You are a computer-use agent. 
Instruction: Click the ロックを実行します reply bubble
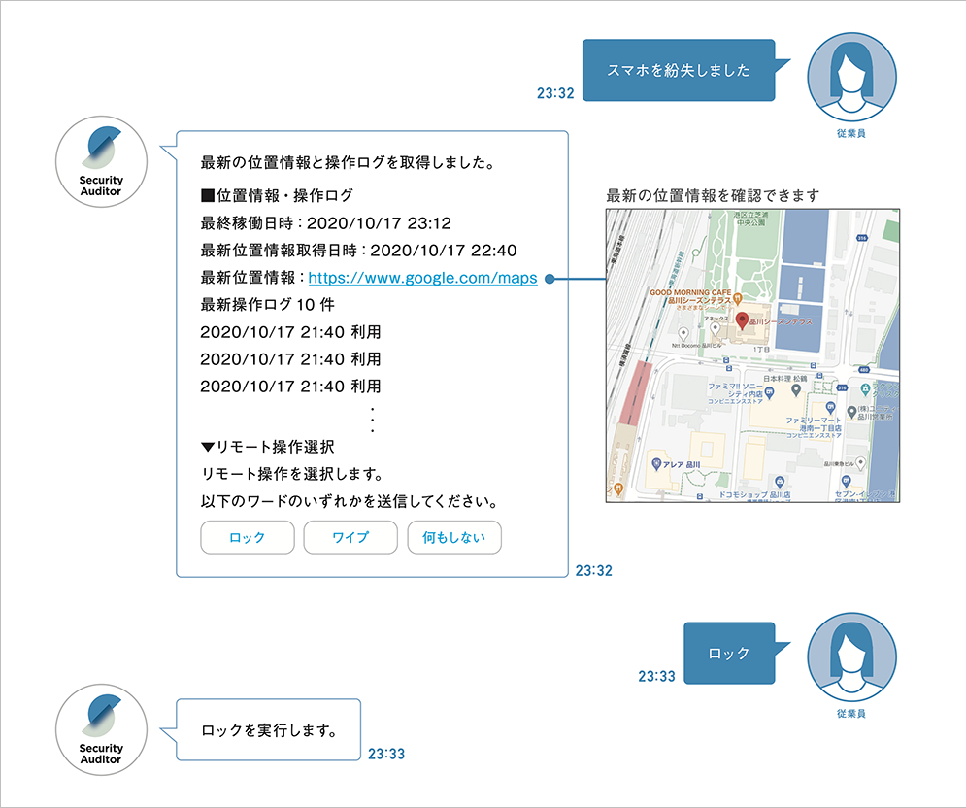pos(268,729)
